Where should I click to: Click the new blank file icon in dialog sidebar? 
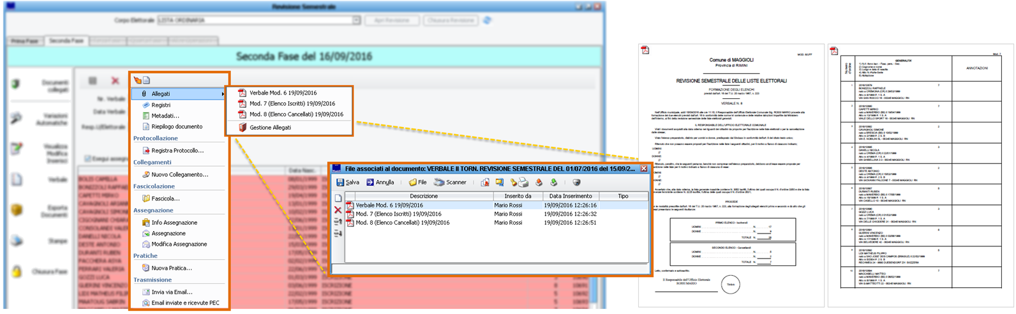click(338, 198)
